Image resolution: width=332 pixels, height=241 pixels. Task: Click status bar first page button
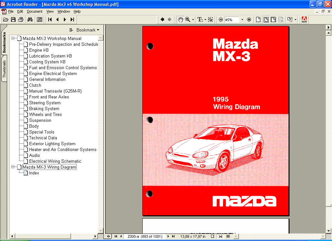[116, 236]
